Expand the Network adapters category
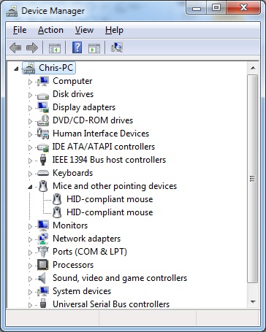Screen dimensions: 266x332 tap(30, 239)
